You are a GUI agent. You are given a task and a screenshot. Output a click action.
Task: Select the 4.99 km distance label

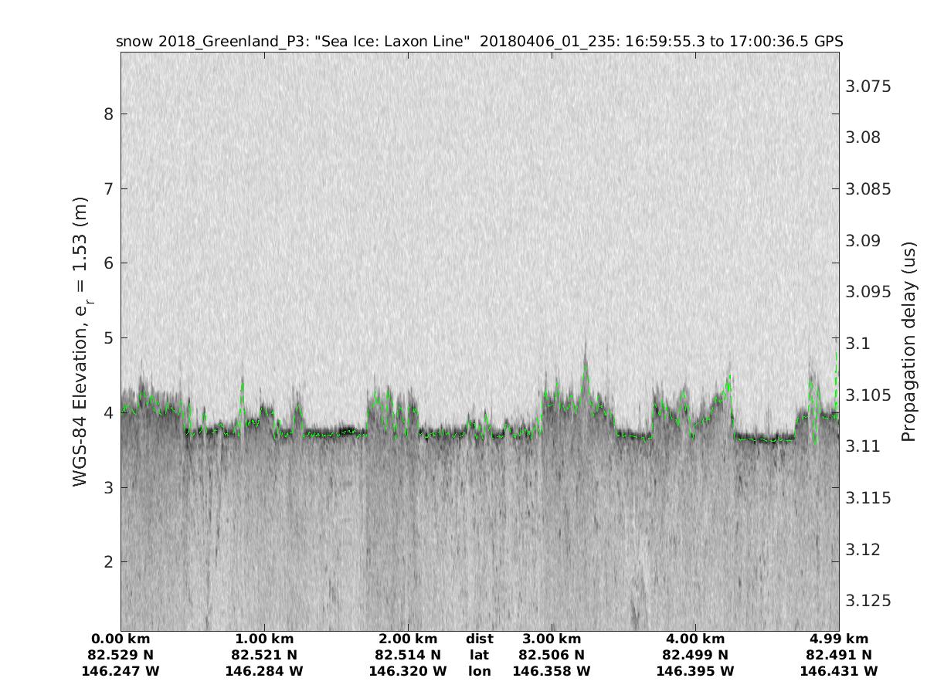(839, 639)
